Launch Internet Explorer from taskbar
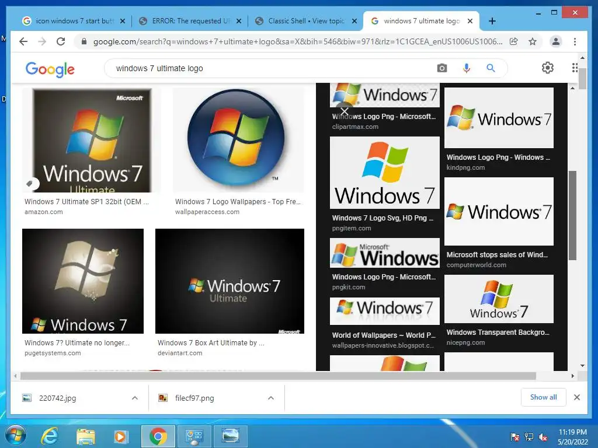This screenshot has height=448, width=598. click(50, 436)
